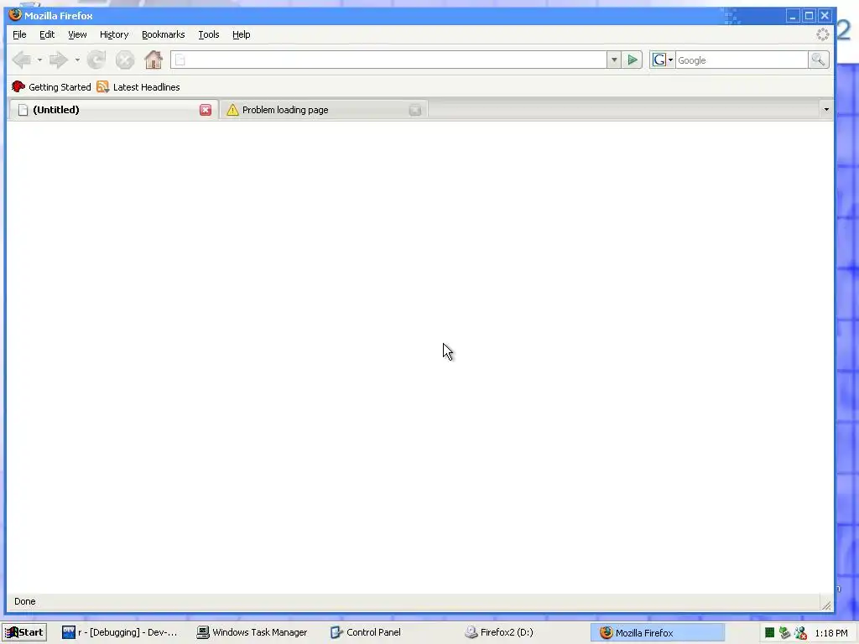Switch to Problem loading page tab
859x644 pixels.
click(x=324, y=110)
